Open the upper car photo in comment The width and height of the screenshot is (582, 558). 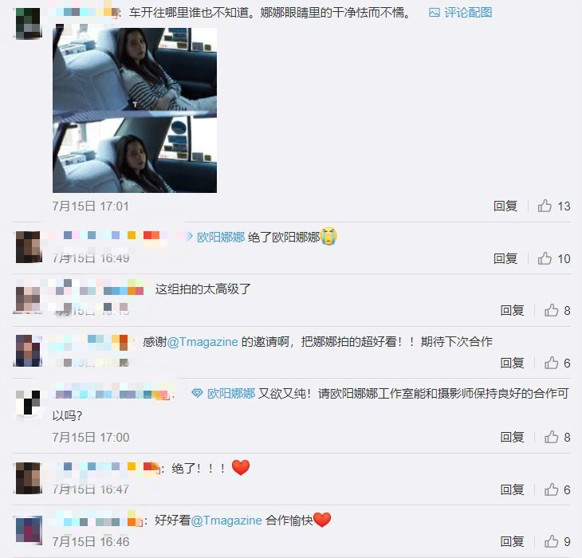(x=135, y=69)
